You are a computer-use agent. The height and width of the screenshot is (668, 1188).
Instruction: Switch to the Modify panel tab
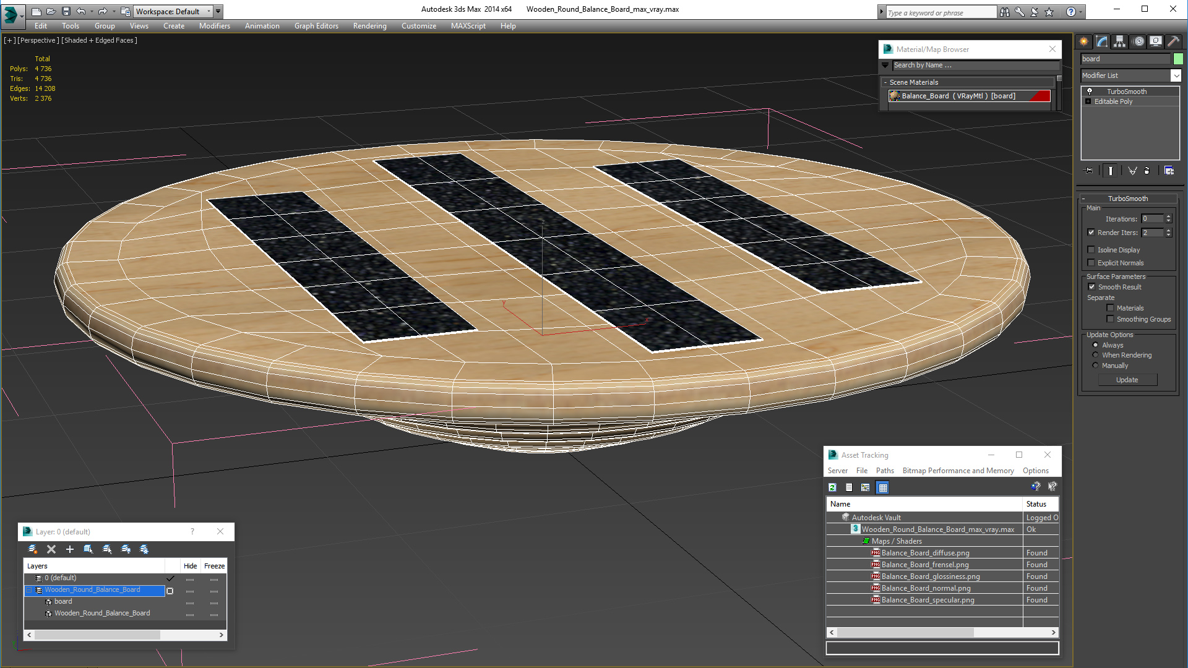coord(1102,41)
